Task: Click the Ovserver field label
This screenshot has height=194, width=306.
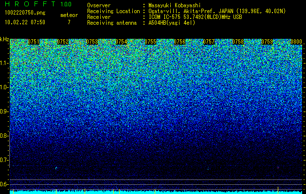Action: point(99,5)
